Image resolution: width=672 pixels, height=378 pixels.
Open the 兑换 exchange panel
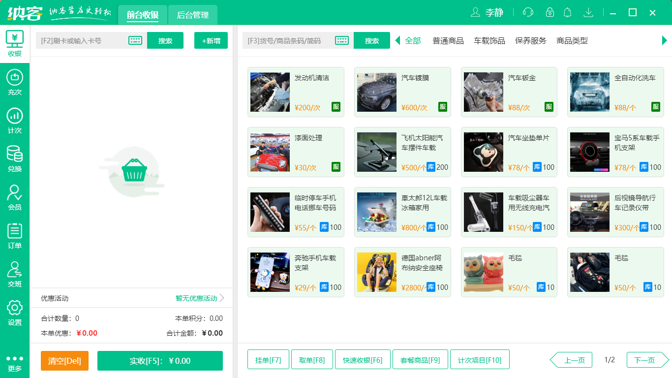tap(14, 157)
